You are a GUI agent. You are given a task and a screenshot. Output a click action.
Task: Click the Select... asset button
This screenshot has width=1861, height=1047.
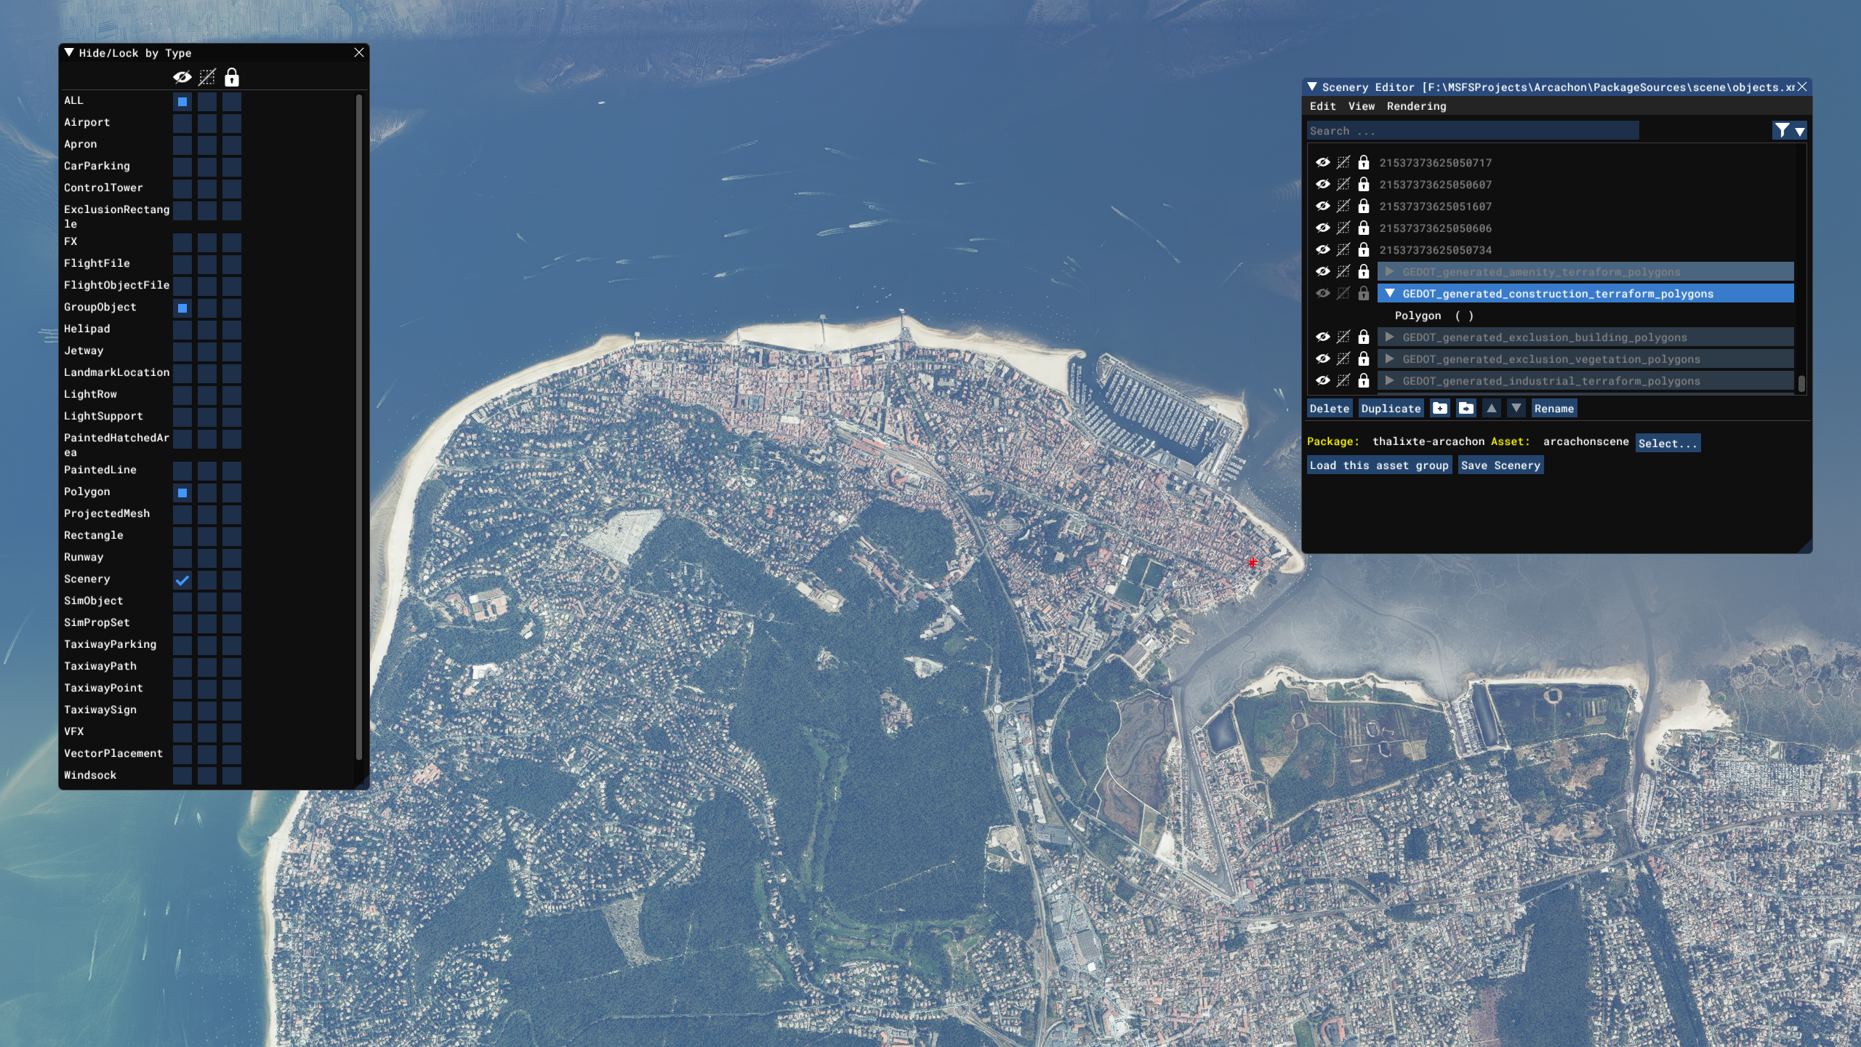[x=1668, y=443]
